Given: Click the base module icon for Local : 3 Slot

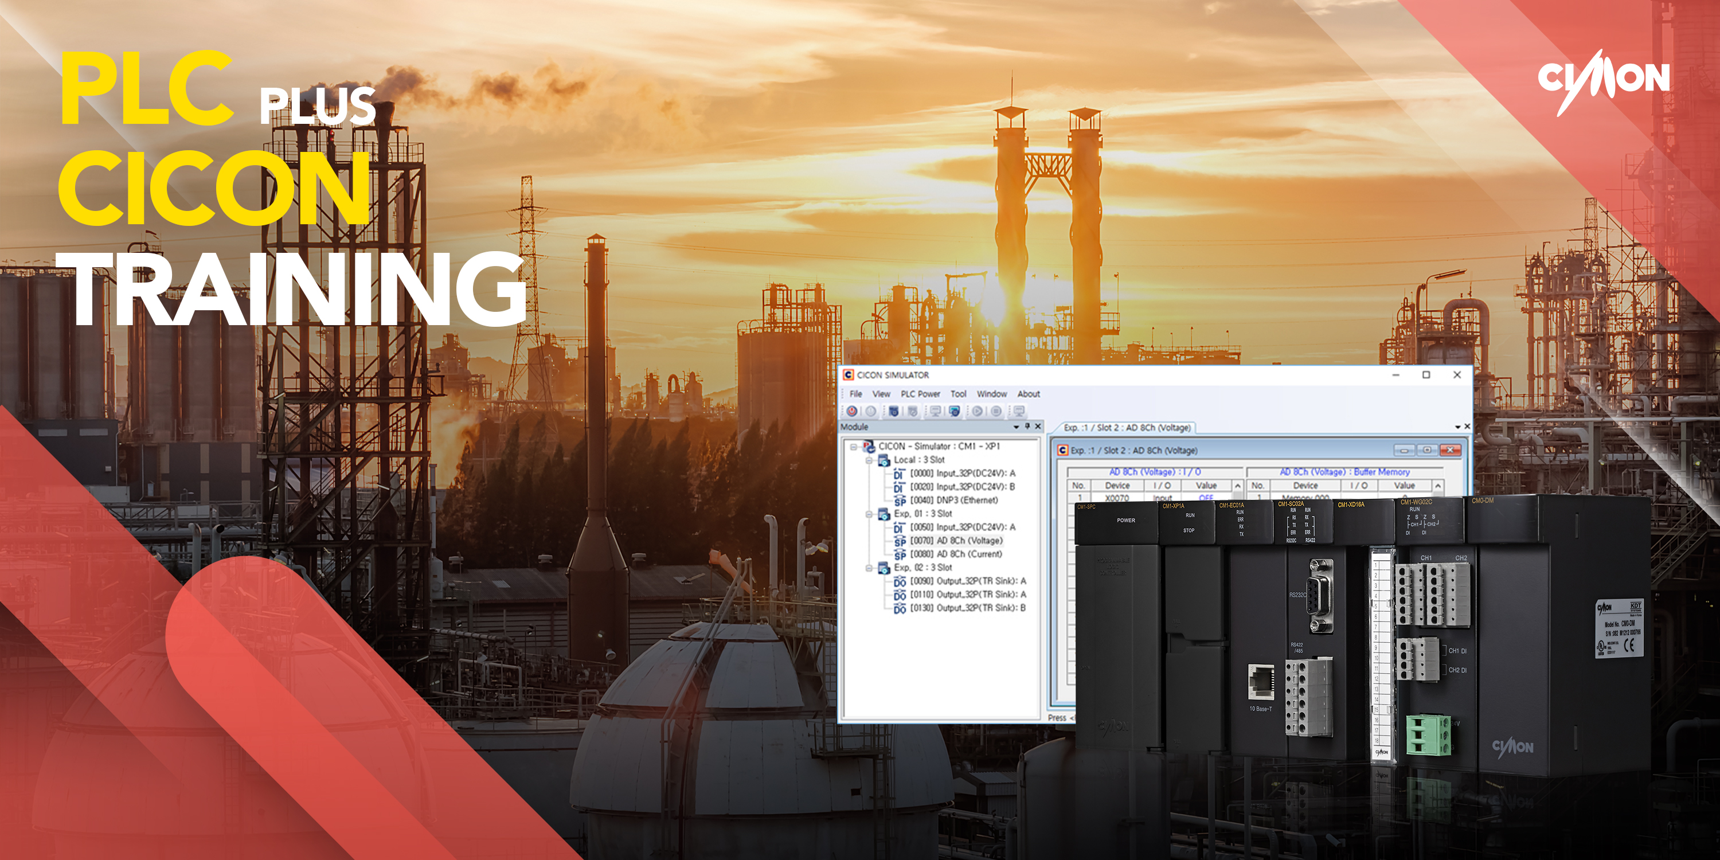Looking at the screenshot, I should tap(884, 461).
